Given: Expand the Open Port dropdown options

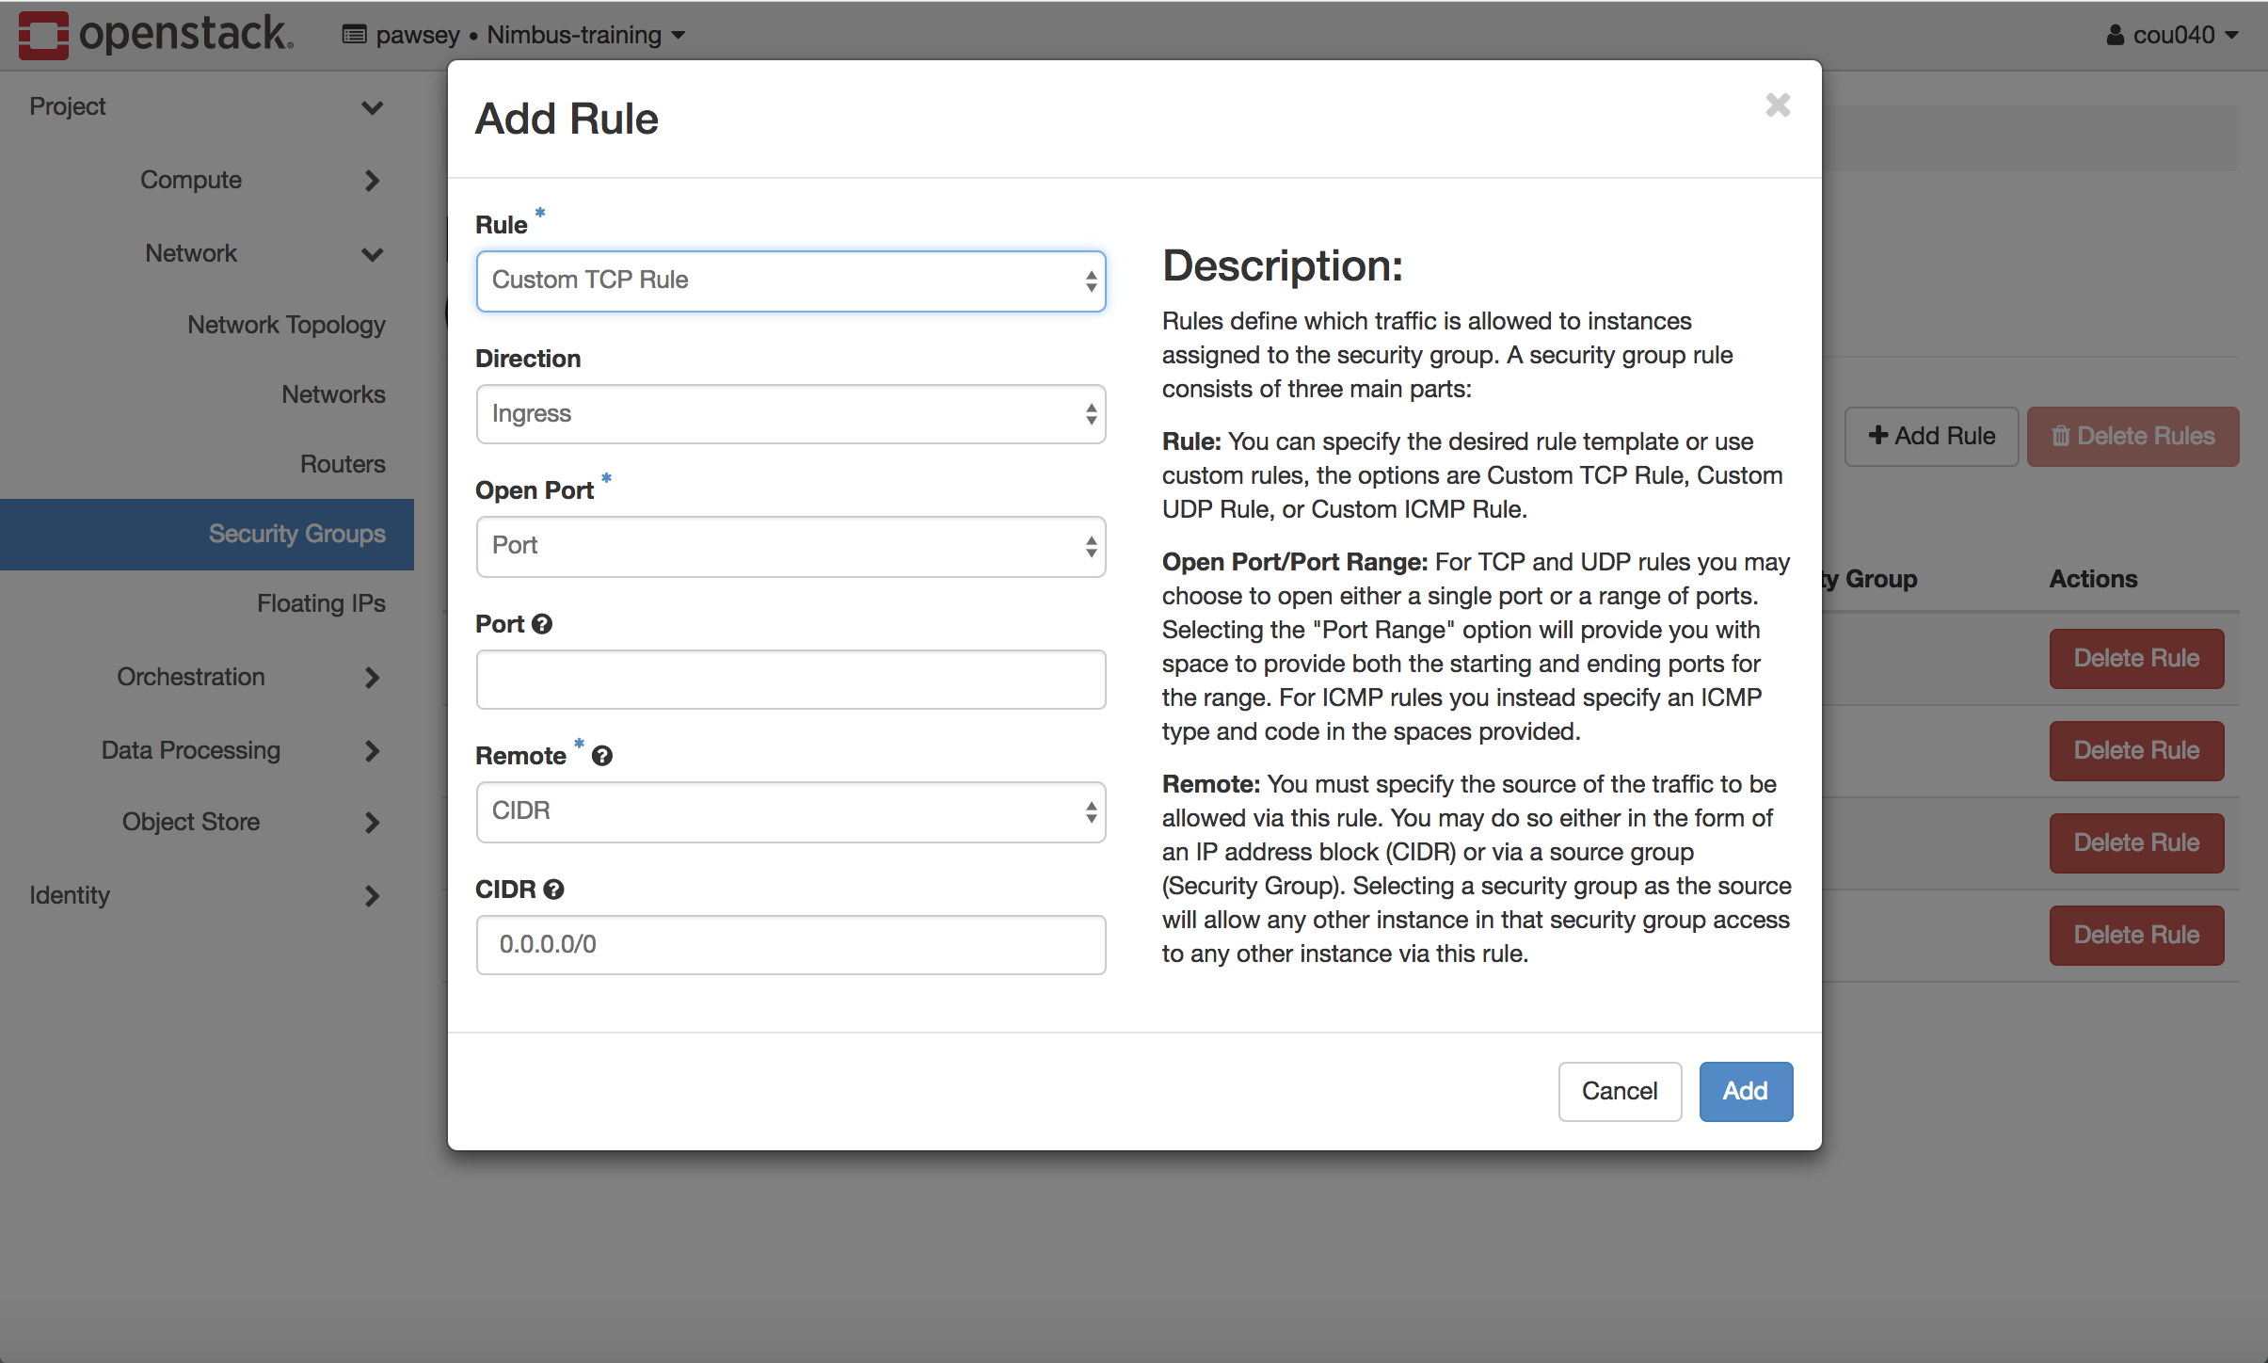Looking at the screenshot, I should 791,545.
